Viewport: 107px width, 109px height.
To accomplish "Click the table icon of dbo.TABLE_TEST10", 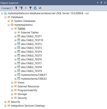I will tap(19, 40).
